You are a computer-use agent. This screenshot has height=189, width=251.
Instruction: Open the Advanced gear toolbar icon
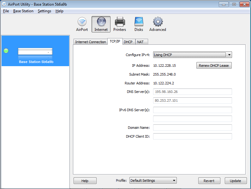(158, 24)
